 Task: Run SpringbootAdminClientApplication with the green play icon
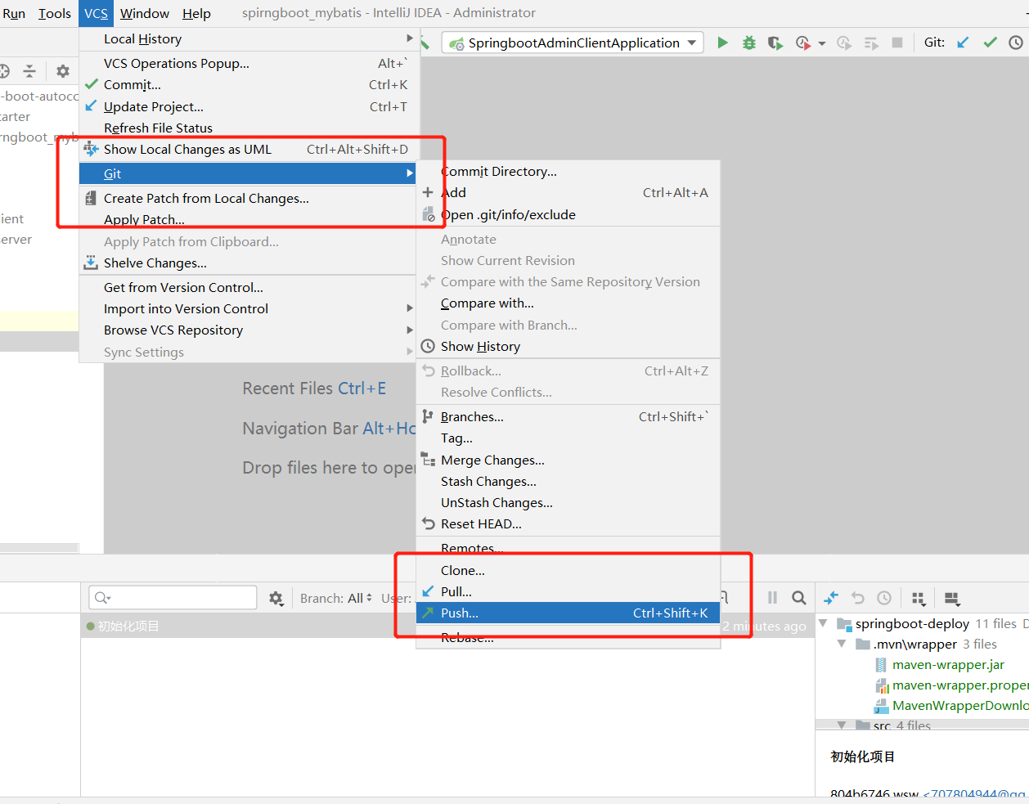click(x=722, y=43)
